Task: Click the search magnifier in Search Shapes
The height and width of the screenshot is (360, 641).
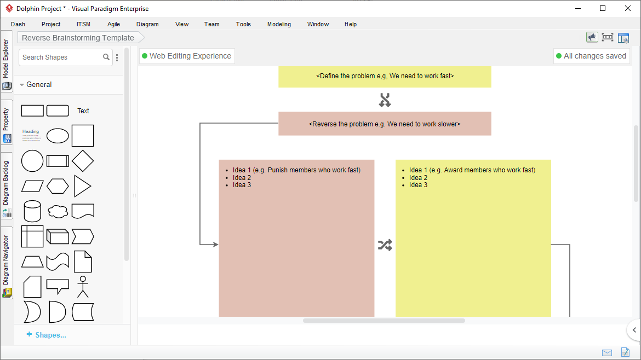Action: click(106, 57)
